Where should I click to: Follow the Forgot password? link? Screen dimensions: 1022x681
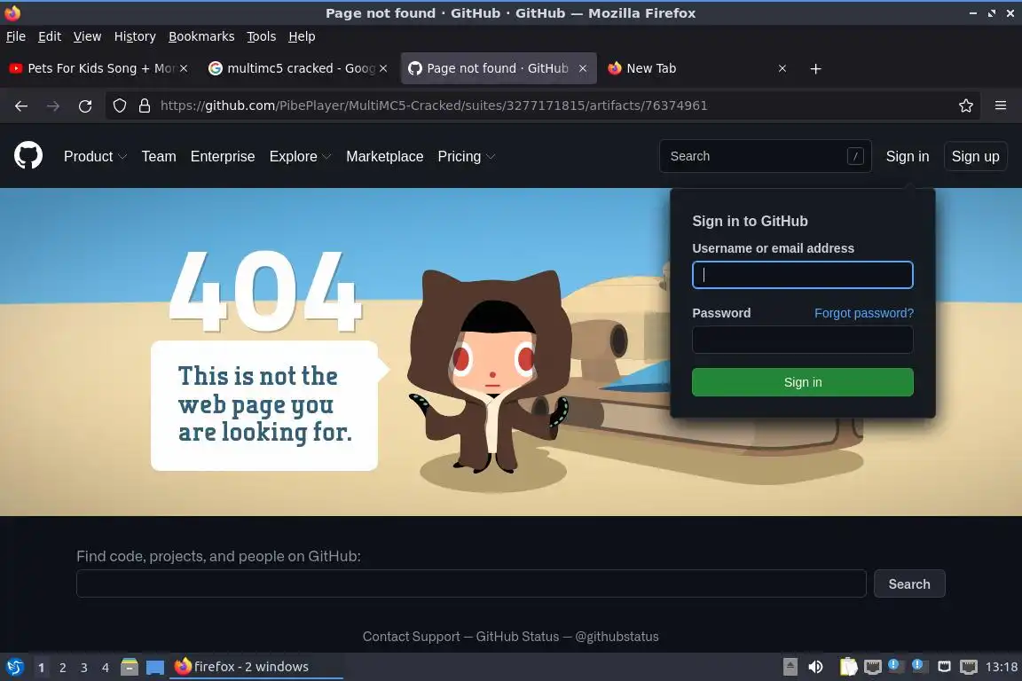tap(863, 313)
